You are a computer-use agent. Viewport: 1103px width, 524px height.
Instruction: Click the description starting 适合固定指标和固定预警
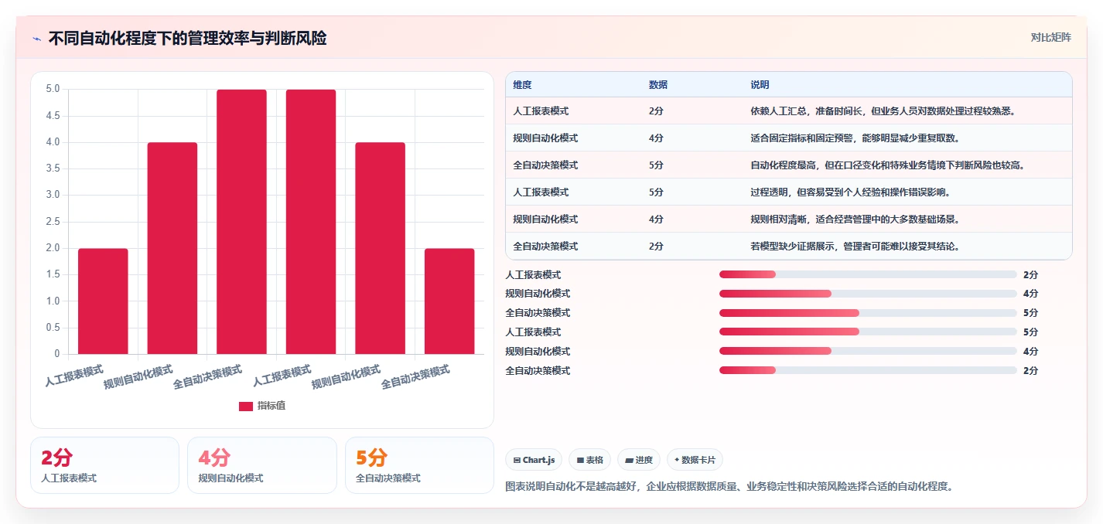click(x=855, y=138)
